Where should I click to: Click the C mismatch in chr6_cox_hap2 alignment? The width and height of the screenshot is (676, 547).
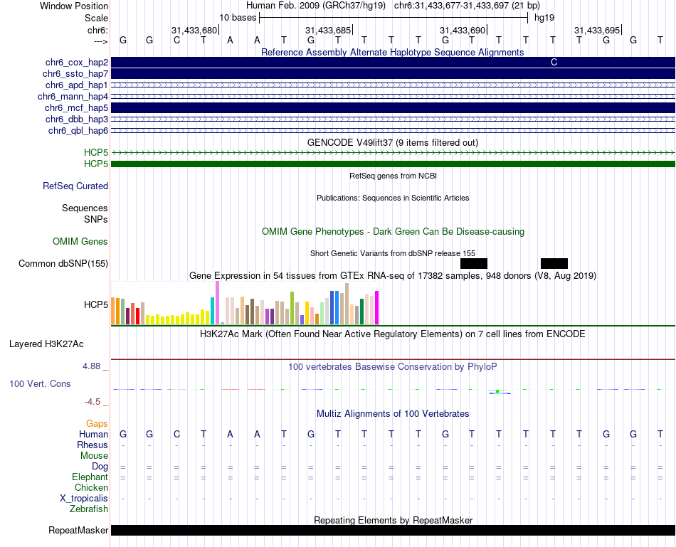(x=554, y=63)
